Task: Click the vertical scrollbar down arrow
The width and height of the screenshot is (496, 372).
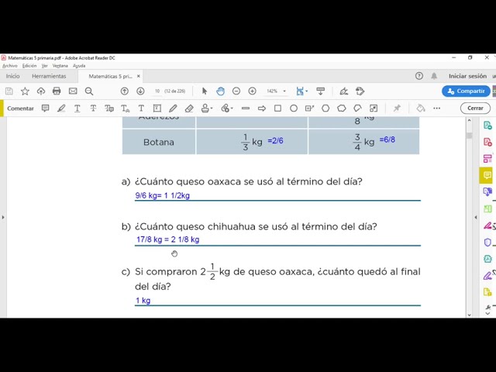Action: click(469, 315)
